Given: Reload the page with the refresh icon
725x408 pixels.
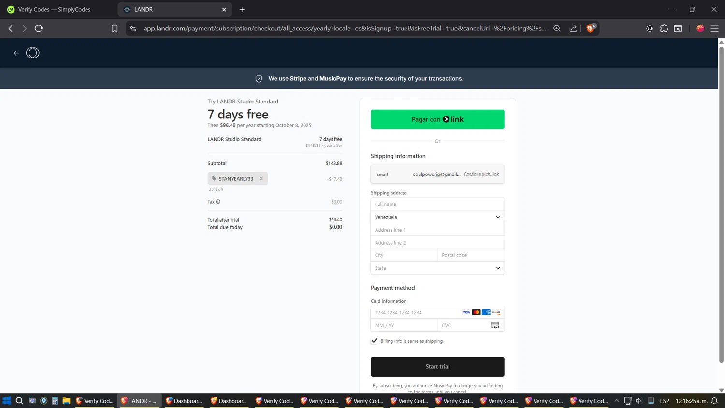Looking at the screenshot, I should [39, 29].
